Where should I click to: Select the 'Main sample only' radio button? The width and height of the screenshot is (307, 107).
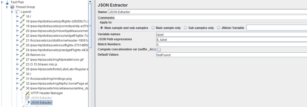[153, 28]
